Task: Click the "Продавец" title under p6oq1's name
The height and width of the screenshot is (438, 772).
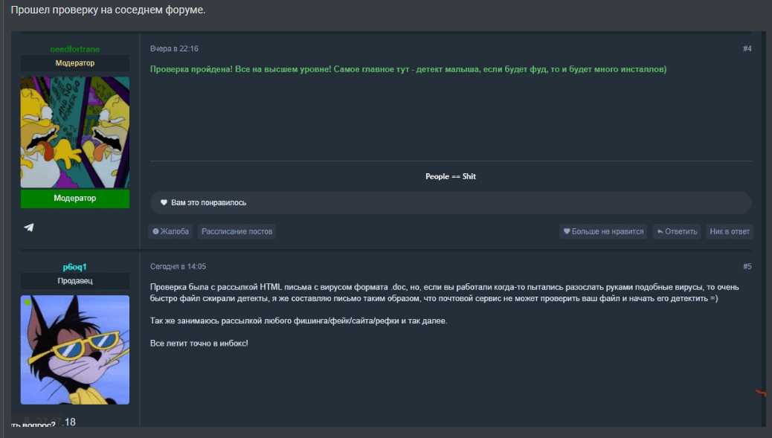Action: (x=74, y=281)
